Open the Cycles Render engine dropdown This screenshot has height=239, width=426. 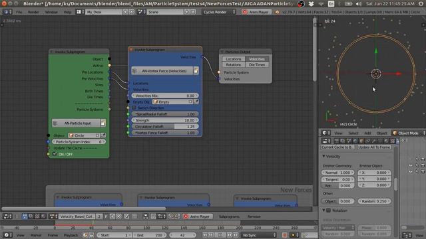pos(219,12)
